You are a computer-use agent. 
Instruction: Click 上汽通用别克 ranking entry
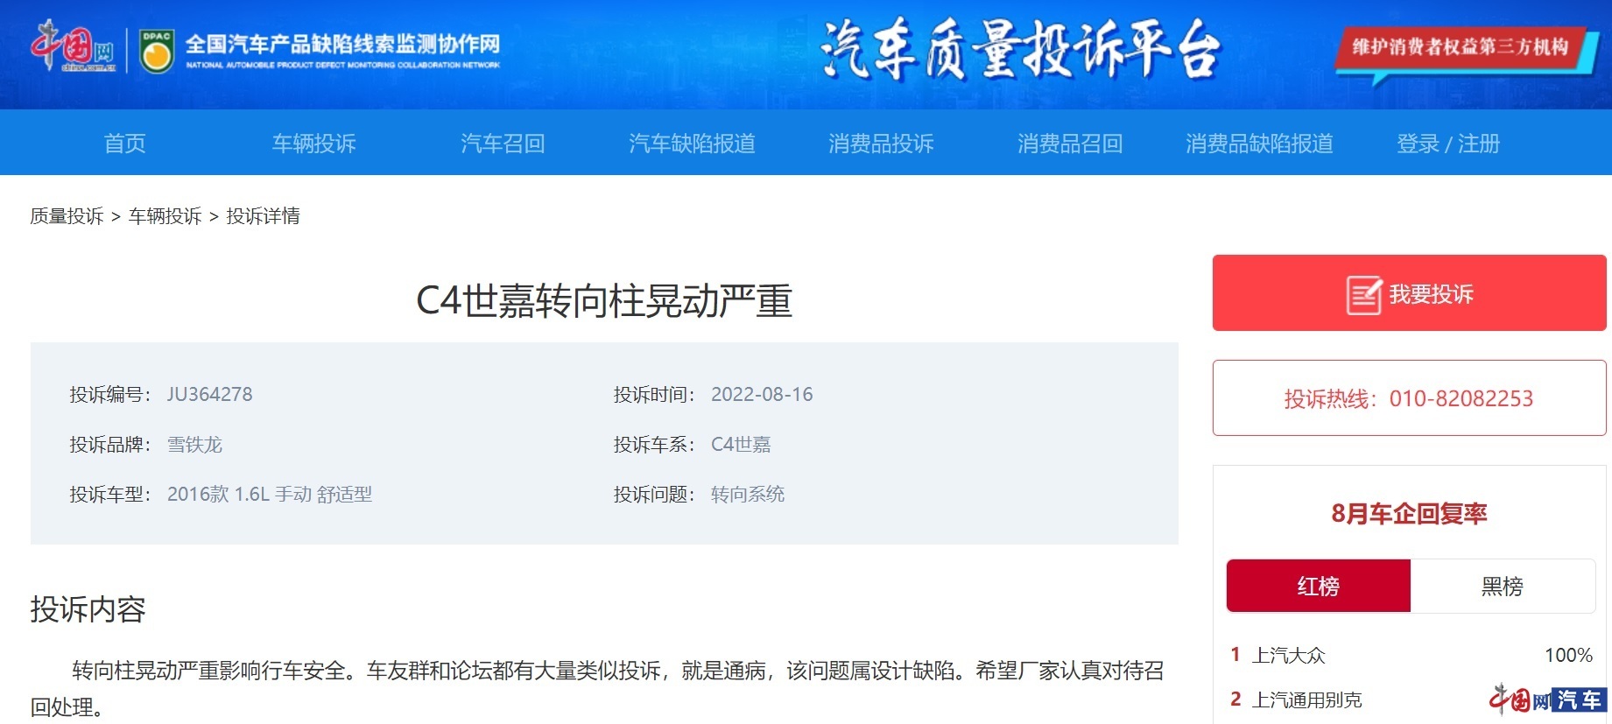[1307, 699]
